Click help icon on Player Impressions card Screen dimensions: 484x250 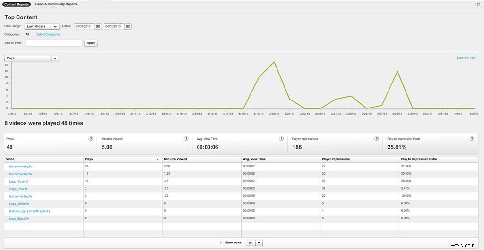(x=376, y=139)
